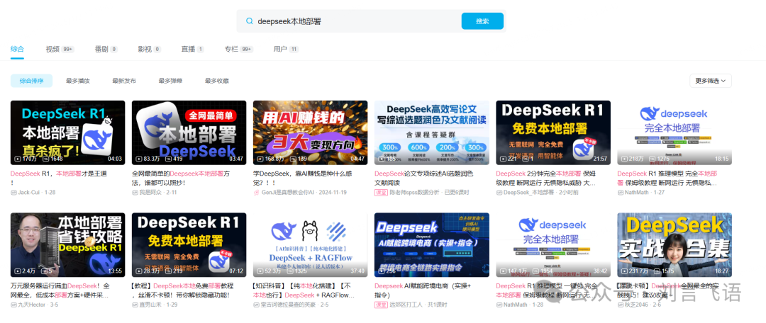The height and width of the screenshot is (323, 766).
Task: Visit uploader 远郊区打工人's profile
Action: coord(407,305)
